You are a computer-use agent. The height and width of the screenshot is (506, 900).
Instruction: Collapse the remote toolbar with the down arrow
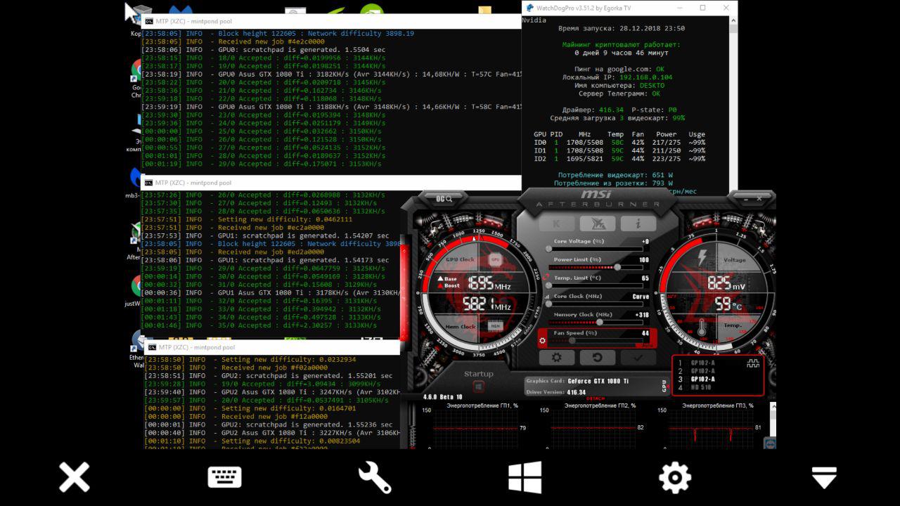pyautogui.click(x=824, y=478)
